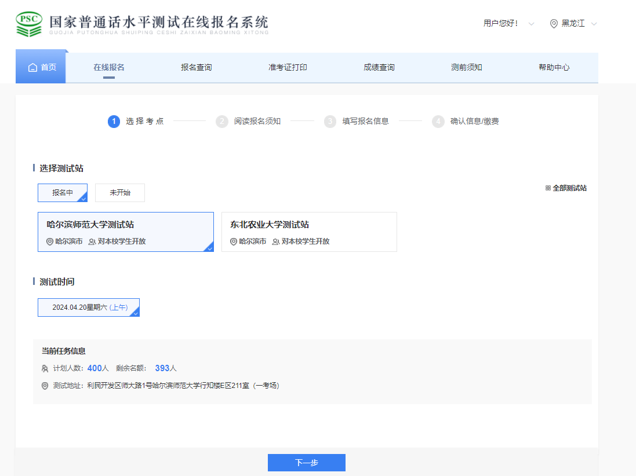Image resolution: width=636 pixels, height=476 pixels.
Task: Go to 首页 tab
Action: pyautogui.click(x=41, y=68)
